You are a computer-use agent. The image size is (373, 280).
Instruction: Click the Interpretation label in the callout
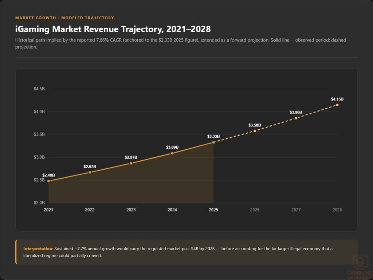click(x=38, y=249)
